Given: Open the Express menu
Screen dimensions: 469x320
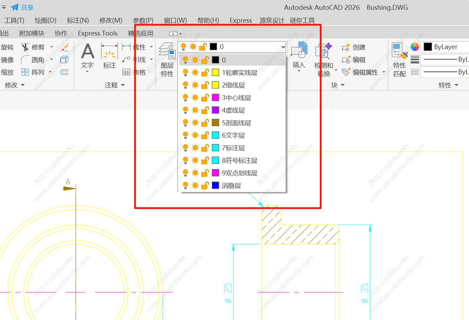Looking at the screenshot, I should [241, 21].
